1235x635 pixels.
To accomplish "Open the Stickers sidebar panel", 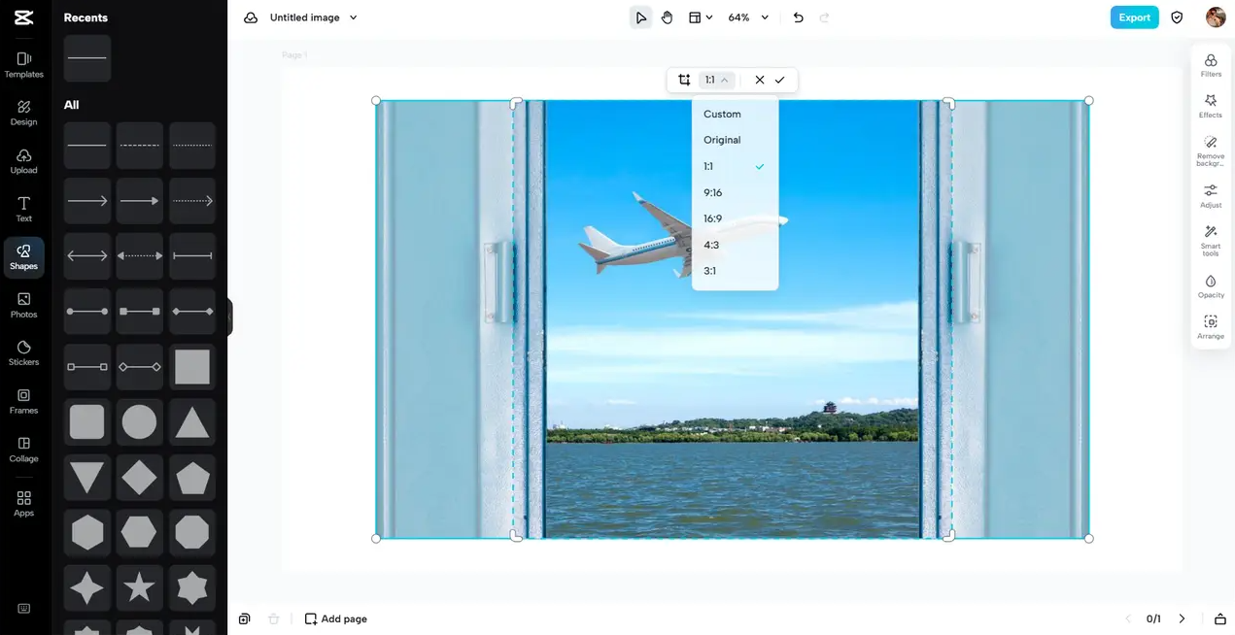I will click(24, 353).
